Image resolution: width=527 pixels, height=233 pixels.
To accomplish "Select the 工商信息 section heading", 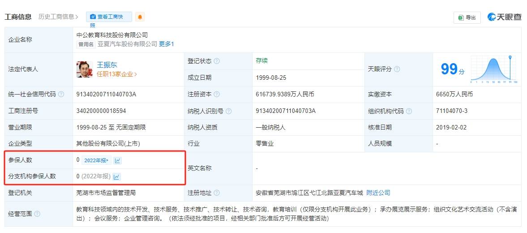I will pos(18,17).
